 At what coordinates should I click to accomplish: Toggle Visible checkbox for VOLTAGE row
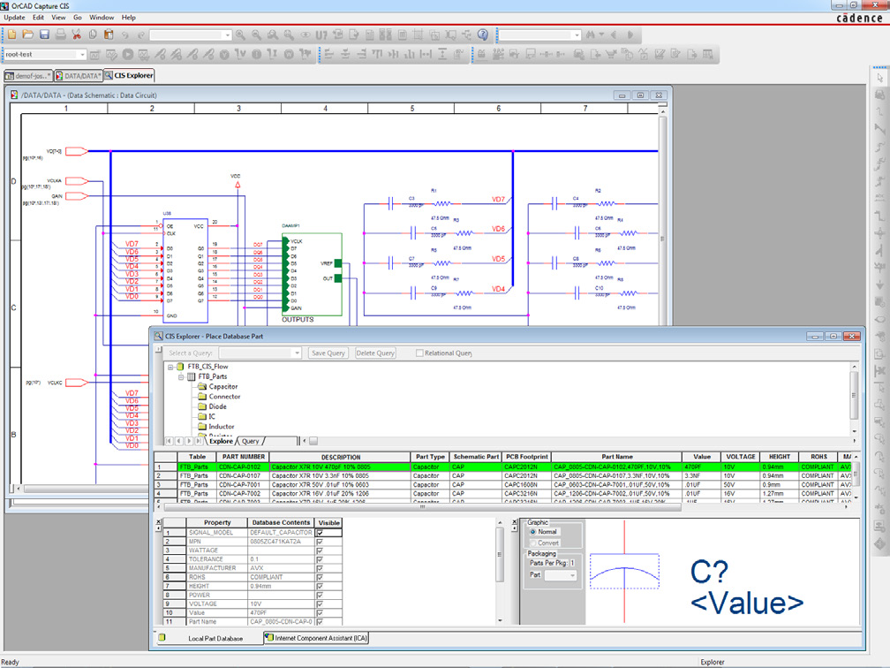[x=321, y=603]
